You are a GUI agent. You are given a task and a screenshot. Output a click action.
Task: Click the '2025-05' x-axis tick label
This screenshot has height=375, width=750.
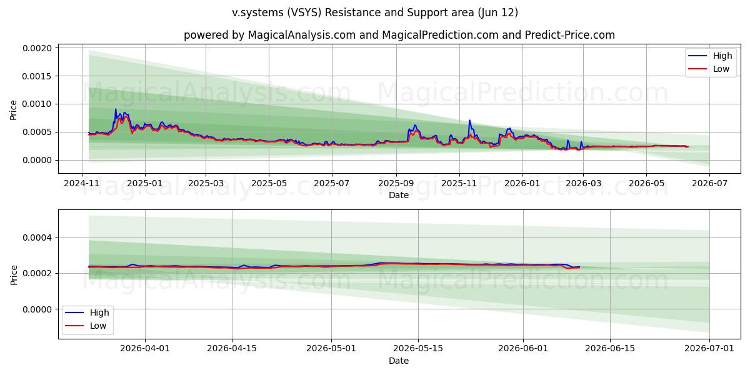coord(269,183)
